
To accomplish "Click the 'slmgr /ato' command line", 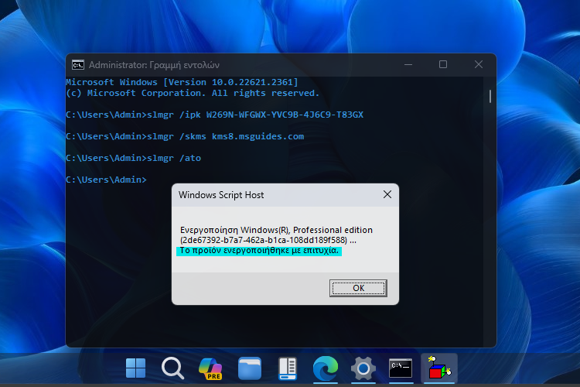I will [133, 158].
